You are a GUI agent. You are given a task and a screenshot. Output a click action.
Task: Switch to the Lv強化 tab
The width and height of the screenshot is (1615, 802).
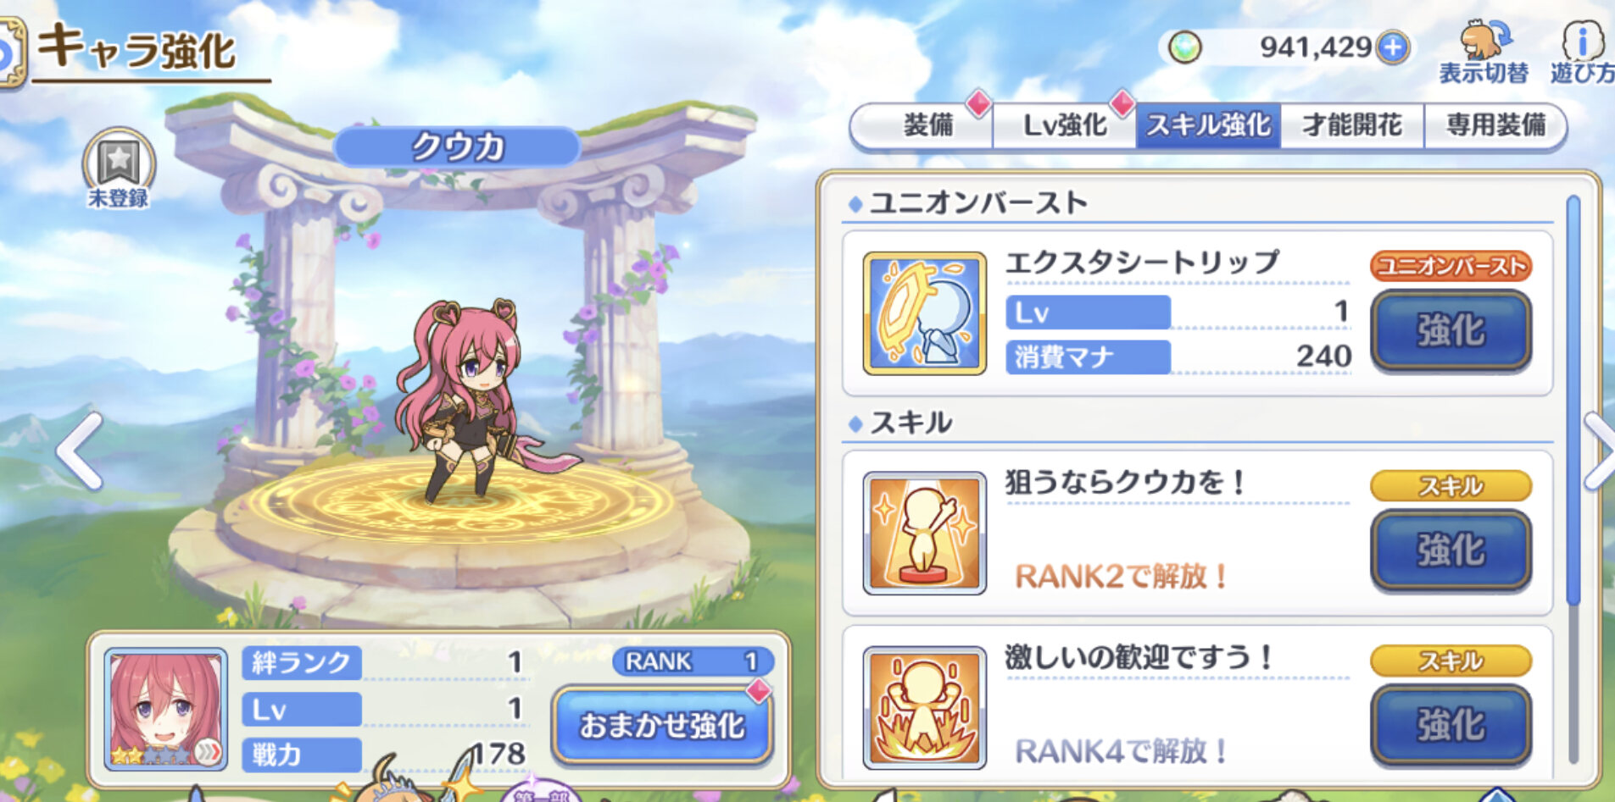tap(1064, 125)
